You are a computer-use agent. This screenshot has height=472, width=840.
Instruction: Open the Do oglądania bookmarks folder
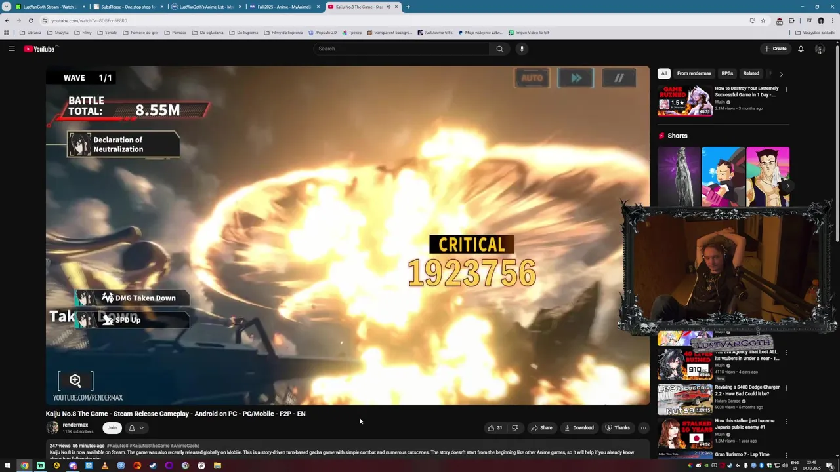pyautogui.click(x=207, y=32)
